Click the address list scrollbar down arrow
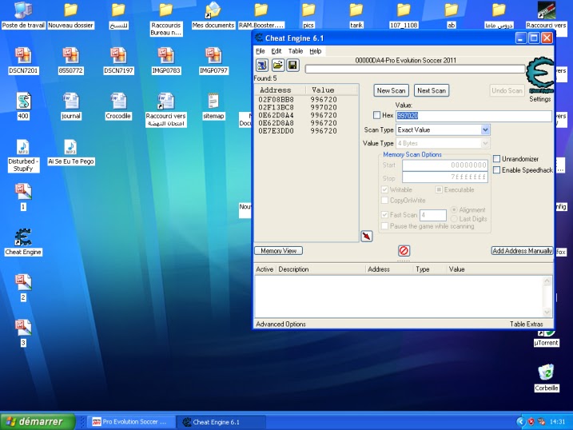 click(547, 312)
